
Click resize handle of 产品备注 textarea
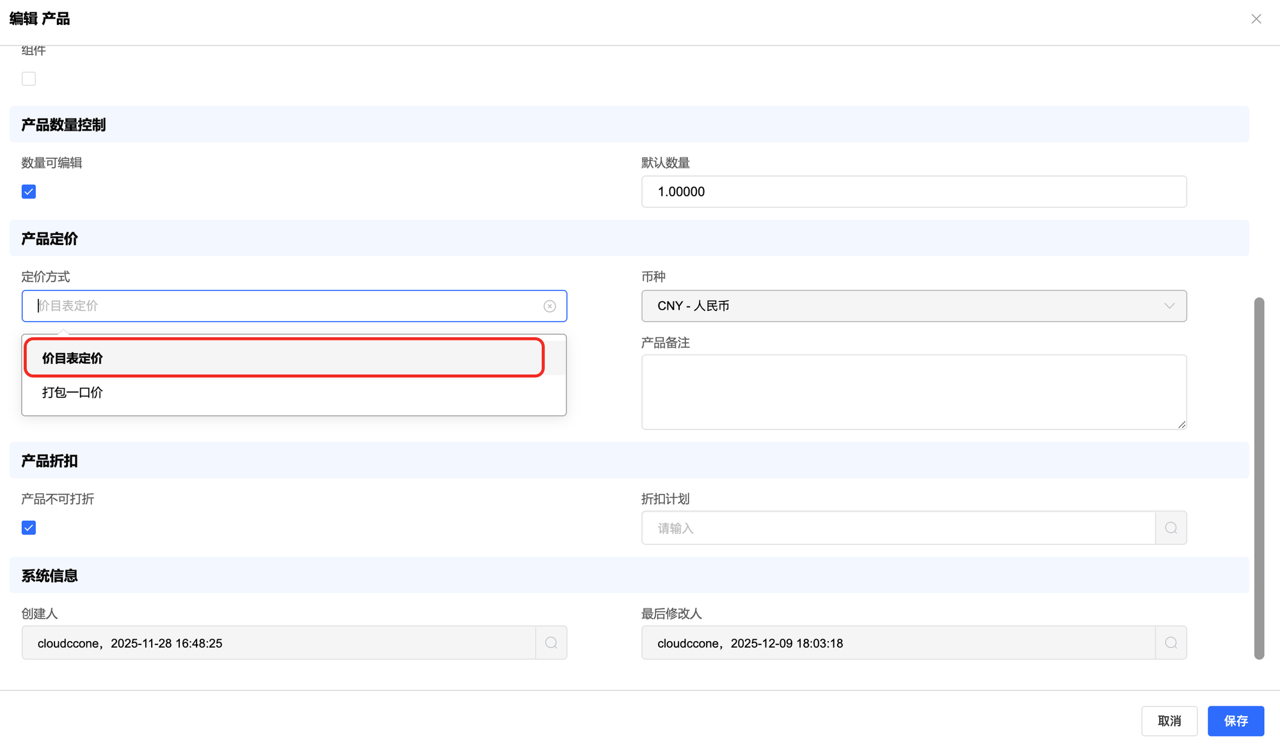(x=1181, y=424)
